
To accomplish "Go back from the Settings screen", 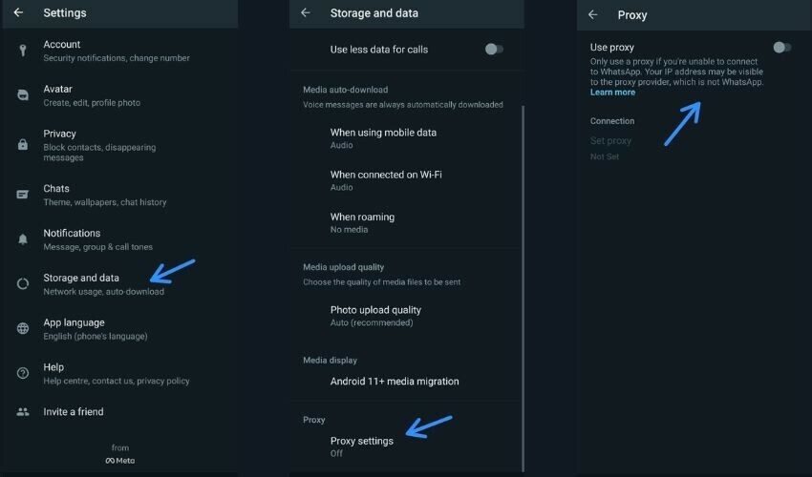I will click(x=18, y=13).
